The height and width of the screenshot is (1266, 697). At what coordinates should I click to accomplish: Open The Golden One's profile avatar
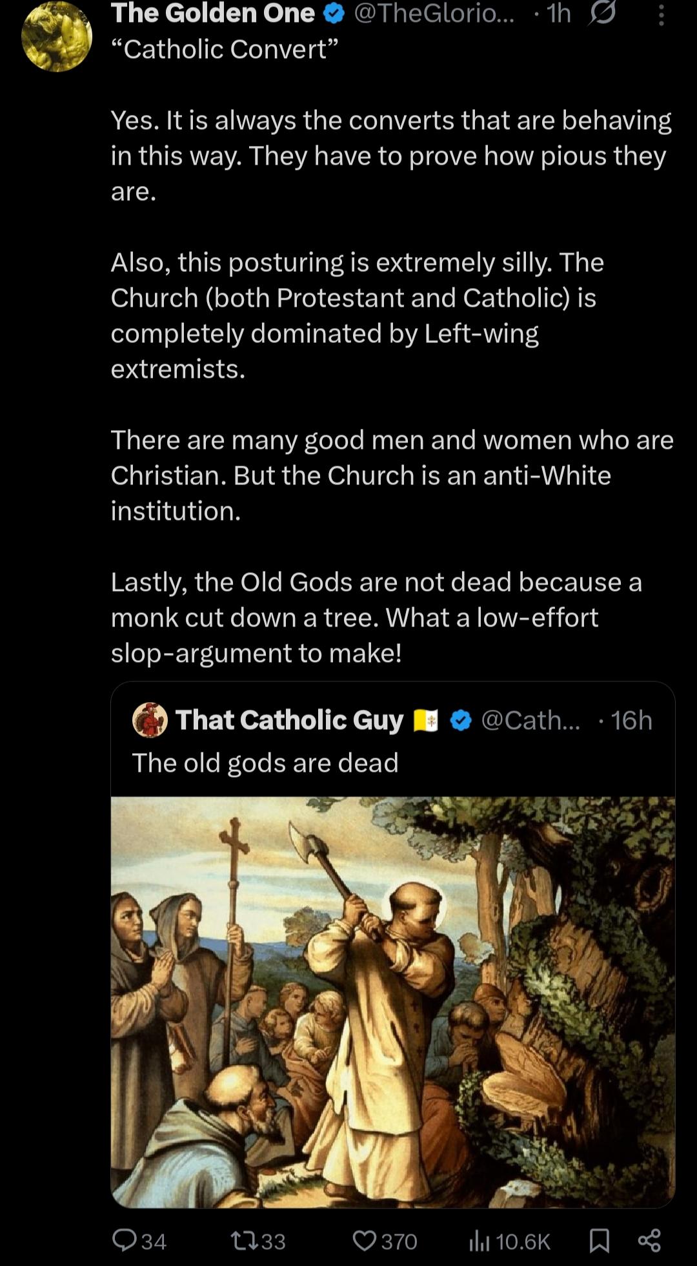point(57,36)
